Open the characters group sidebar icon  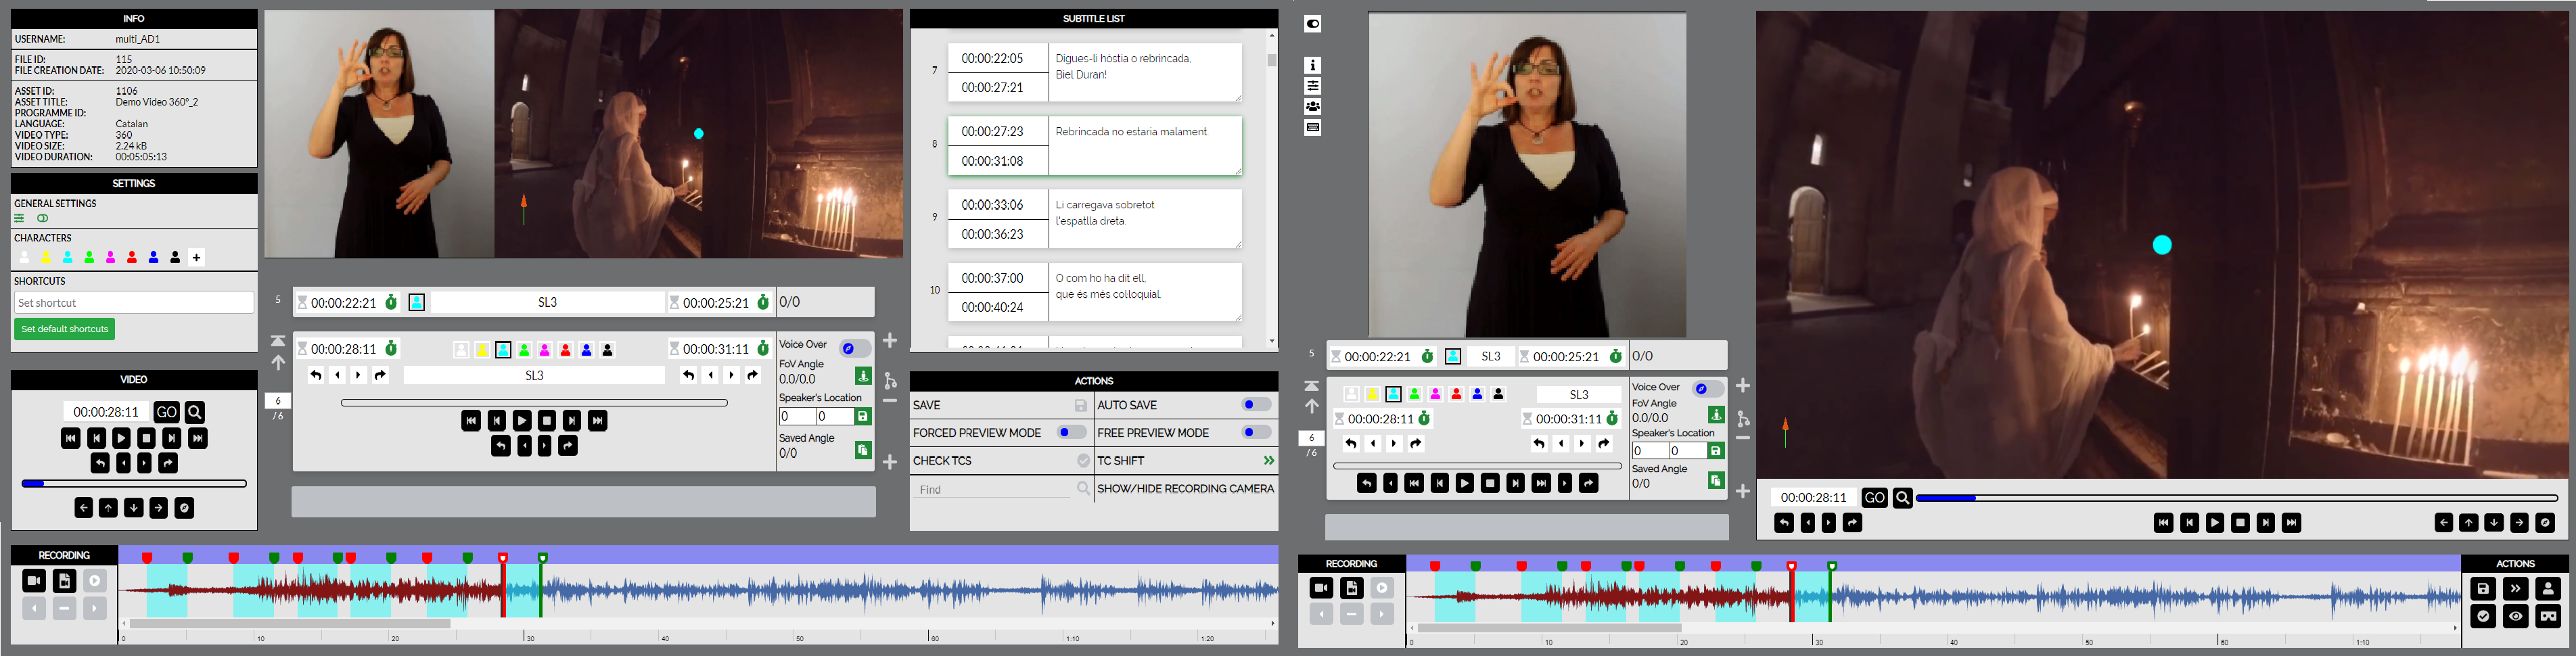(x=1313, y=107)
